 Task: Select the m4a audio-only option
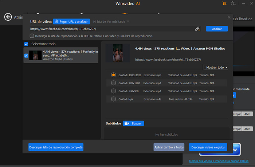point(113,99)
